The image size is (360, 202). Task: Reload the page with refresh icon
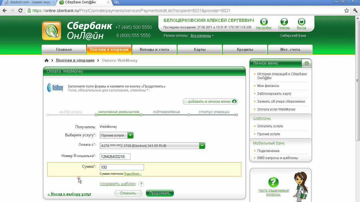click(20, 11)
